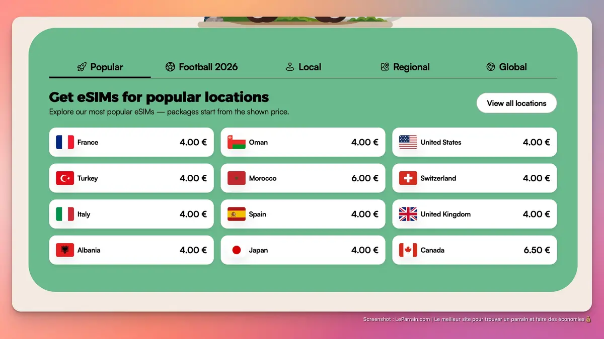Click the 4.00 € price for Albania
The width and height of the screenshot is (604, 339).
click(x=193, y=250)
